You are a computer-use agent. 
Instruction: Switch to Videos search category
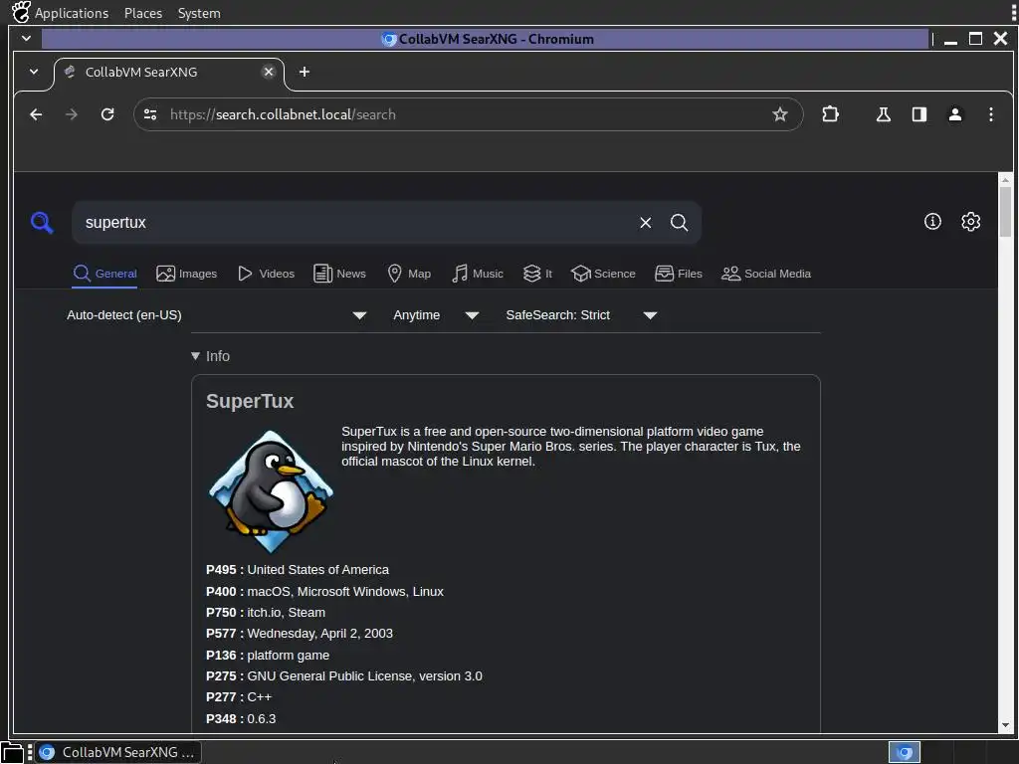coord(266,274)
